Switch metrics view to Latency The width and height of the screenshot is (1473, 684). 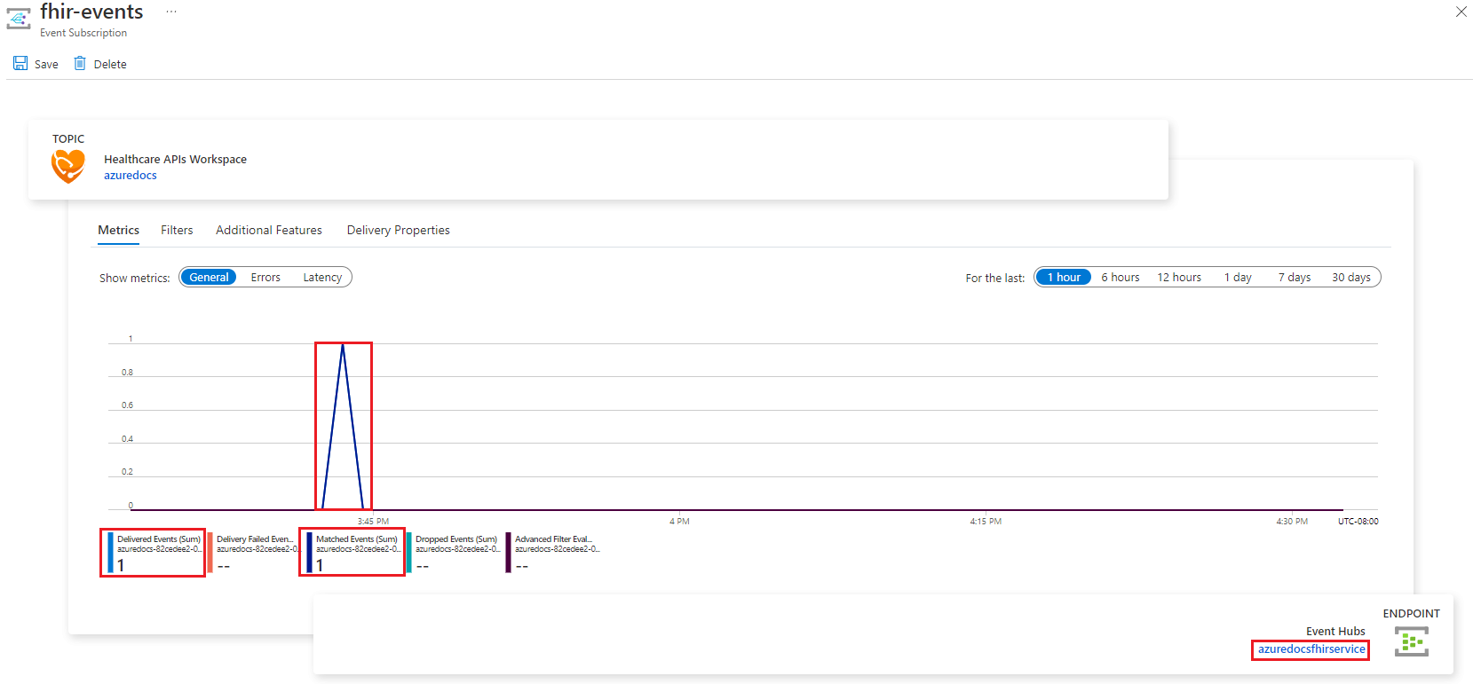click(x=322, y=278)
